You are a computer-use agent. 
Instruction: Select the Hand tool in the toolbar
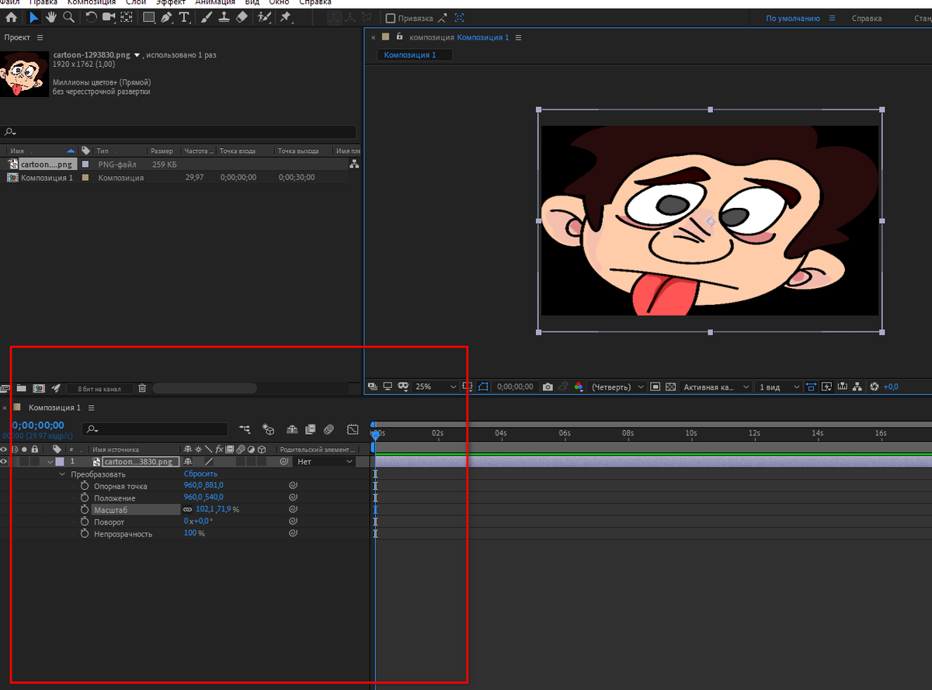coord(50,17)
